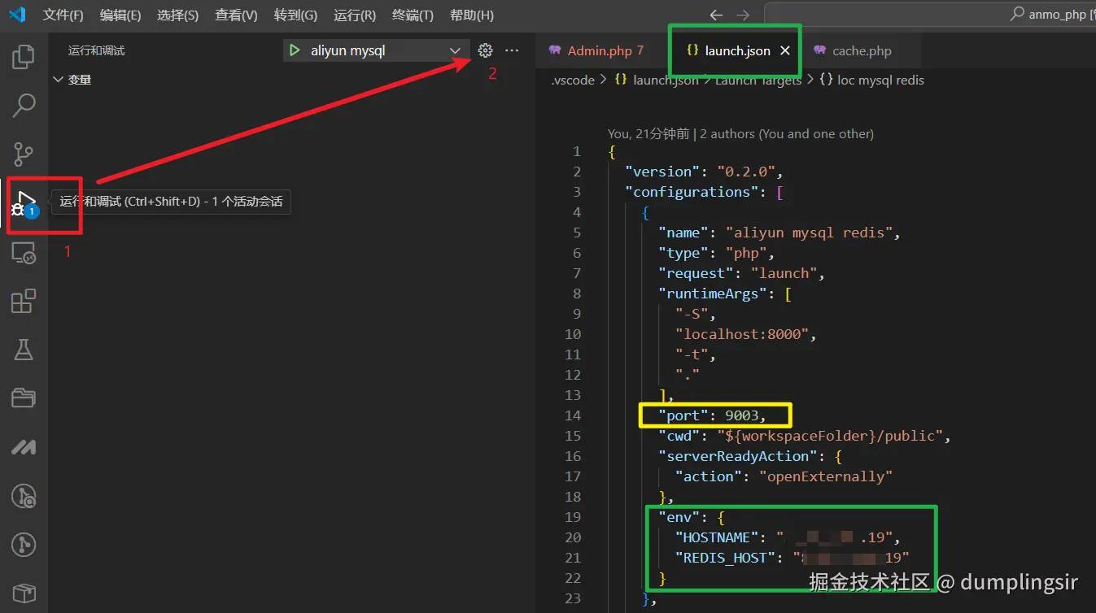The height and width of the screenshot is (613, 1096).
Task: Focus the anmo_php command center search box
Action: pyautogui.click(x=930, y=15)
